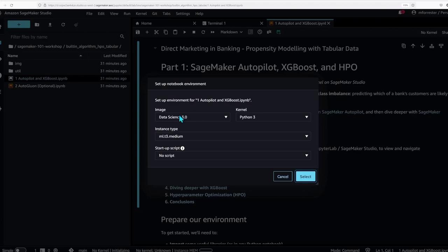The image size is (448, 252).
Task: Open the util folder
Action: (x=67, y=71)
